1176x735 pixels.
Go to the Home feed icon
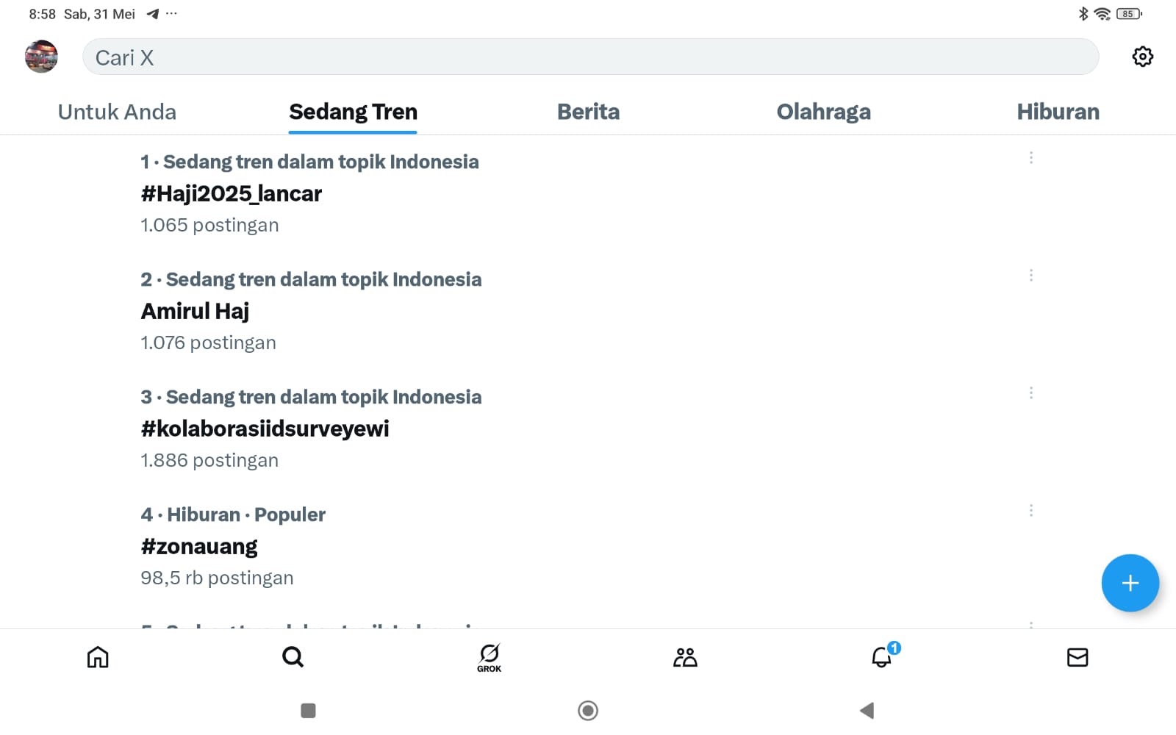tap(98, 657)
